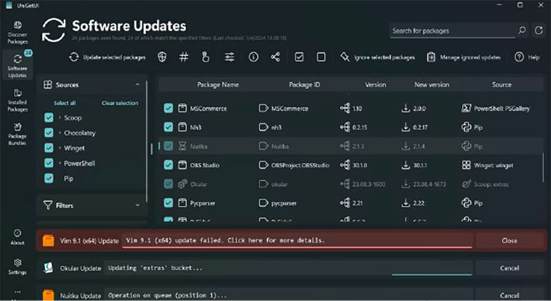
Task: Click the hash skip-integrity icon
Action: [184, 57]
